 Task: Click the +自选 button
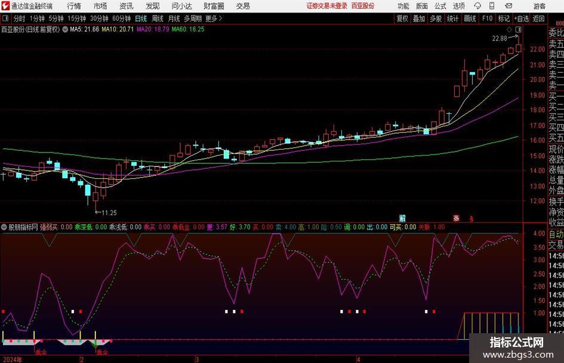521,18
